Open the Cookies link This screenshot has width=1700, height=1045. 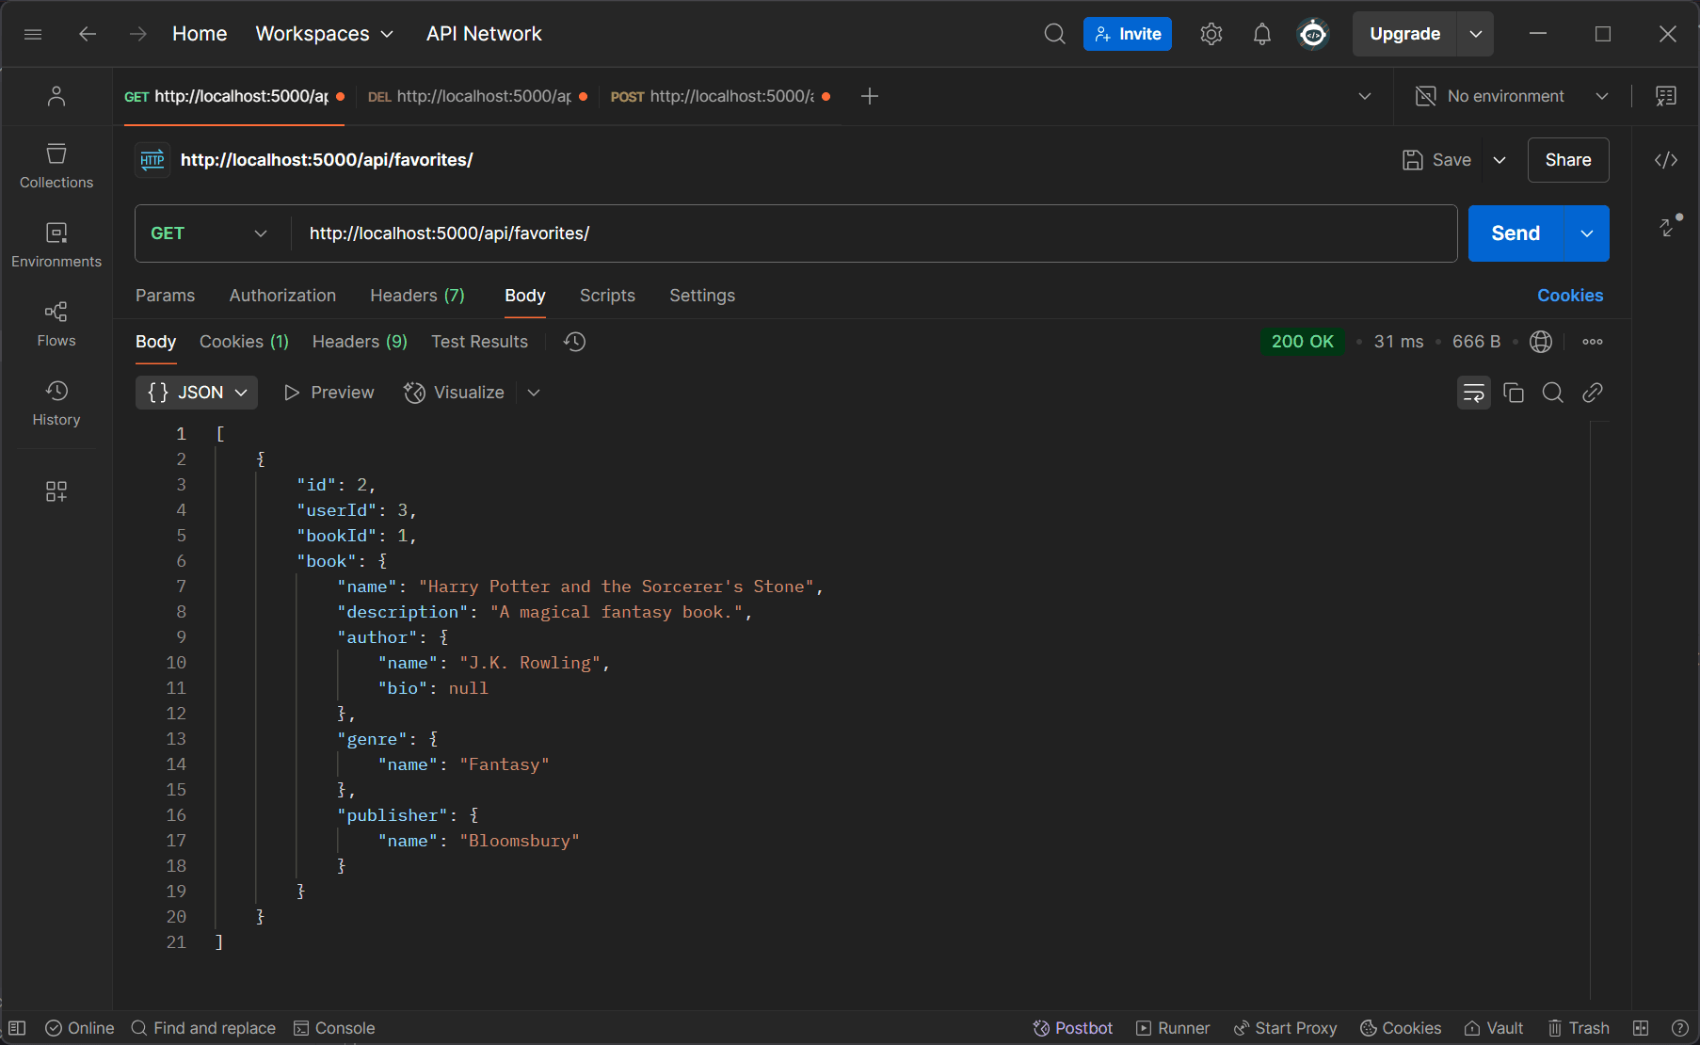(x=1570, y=296)
